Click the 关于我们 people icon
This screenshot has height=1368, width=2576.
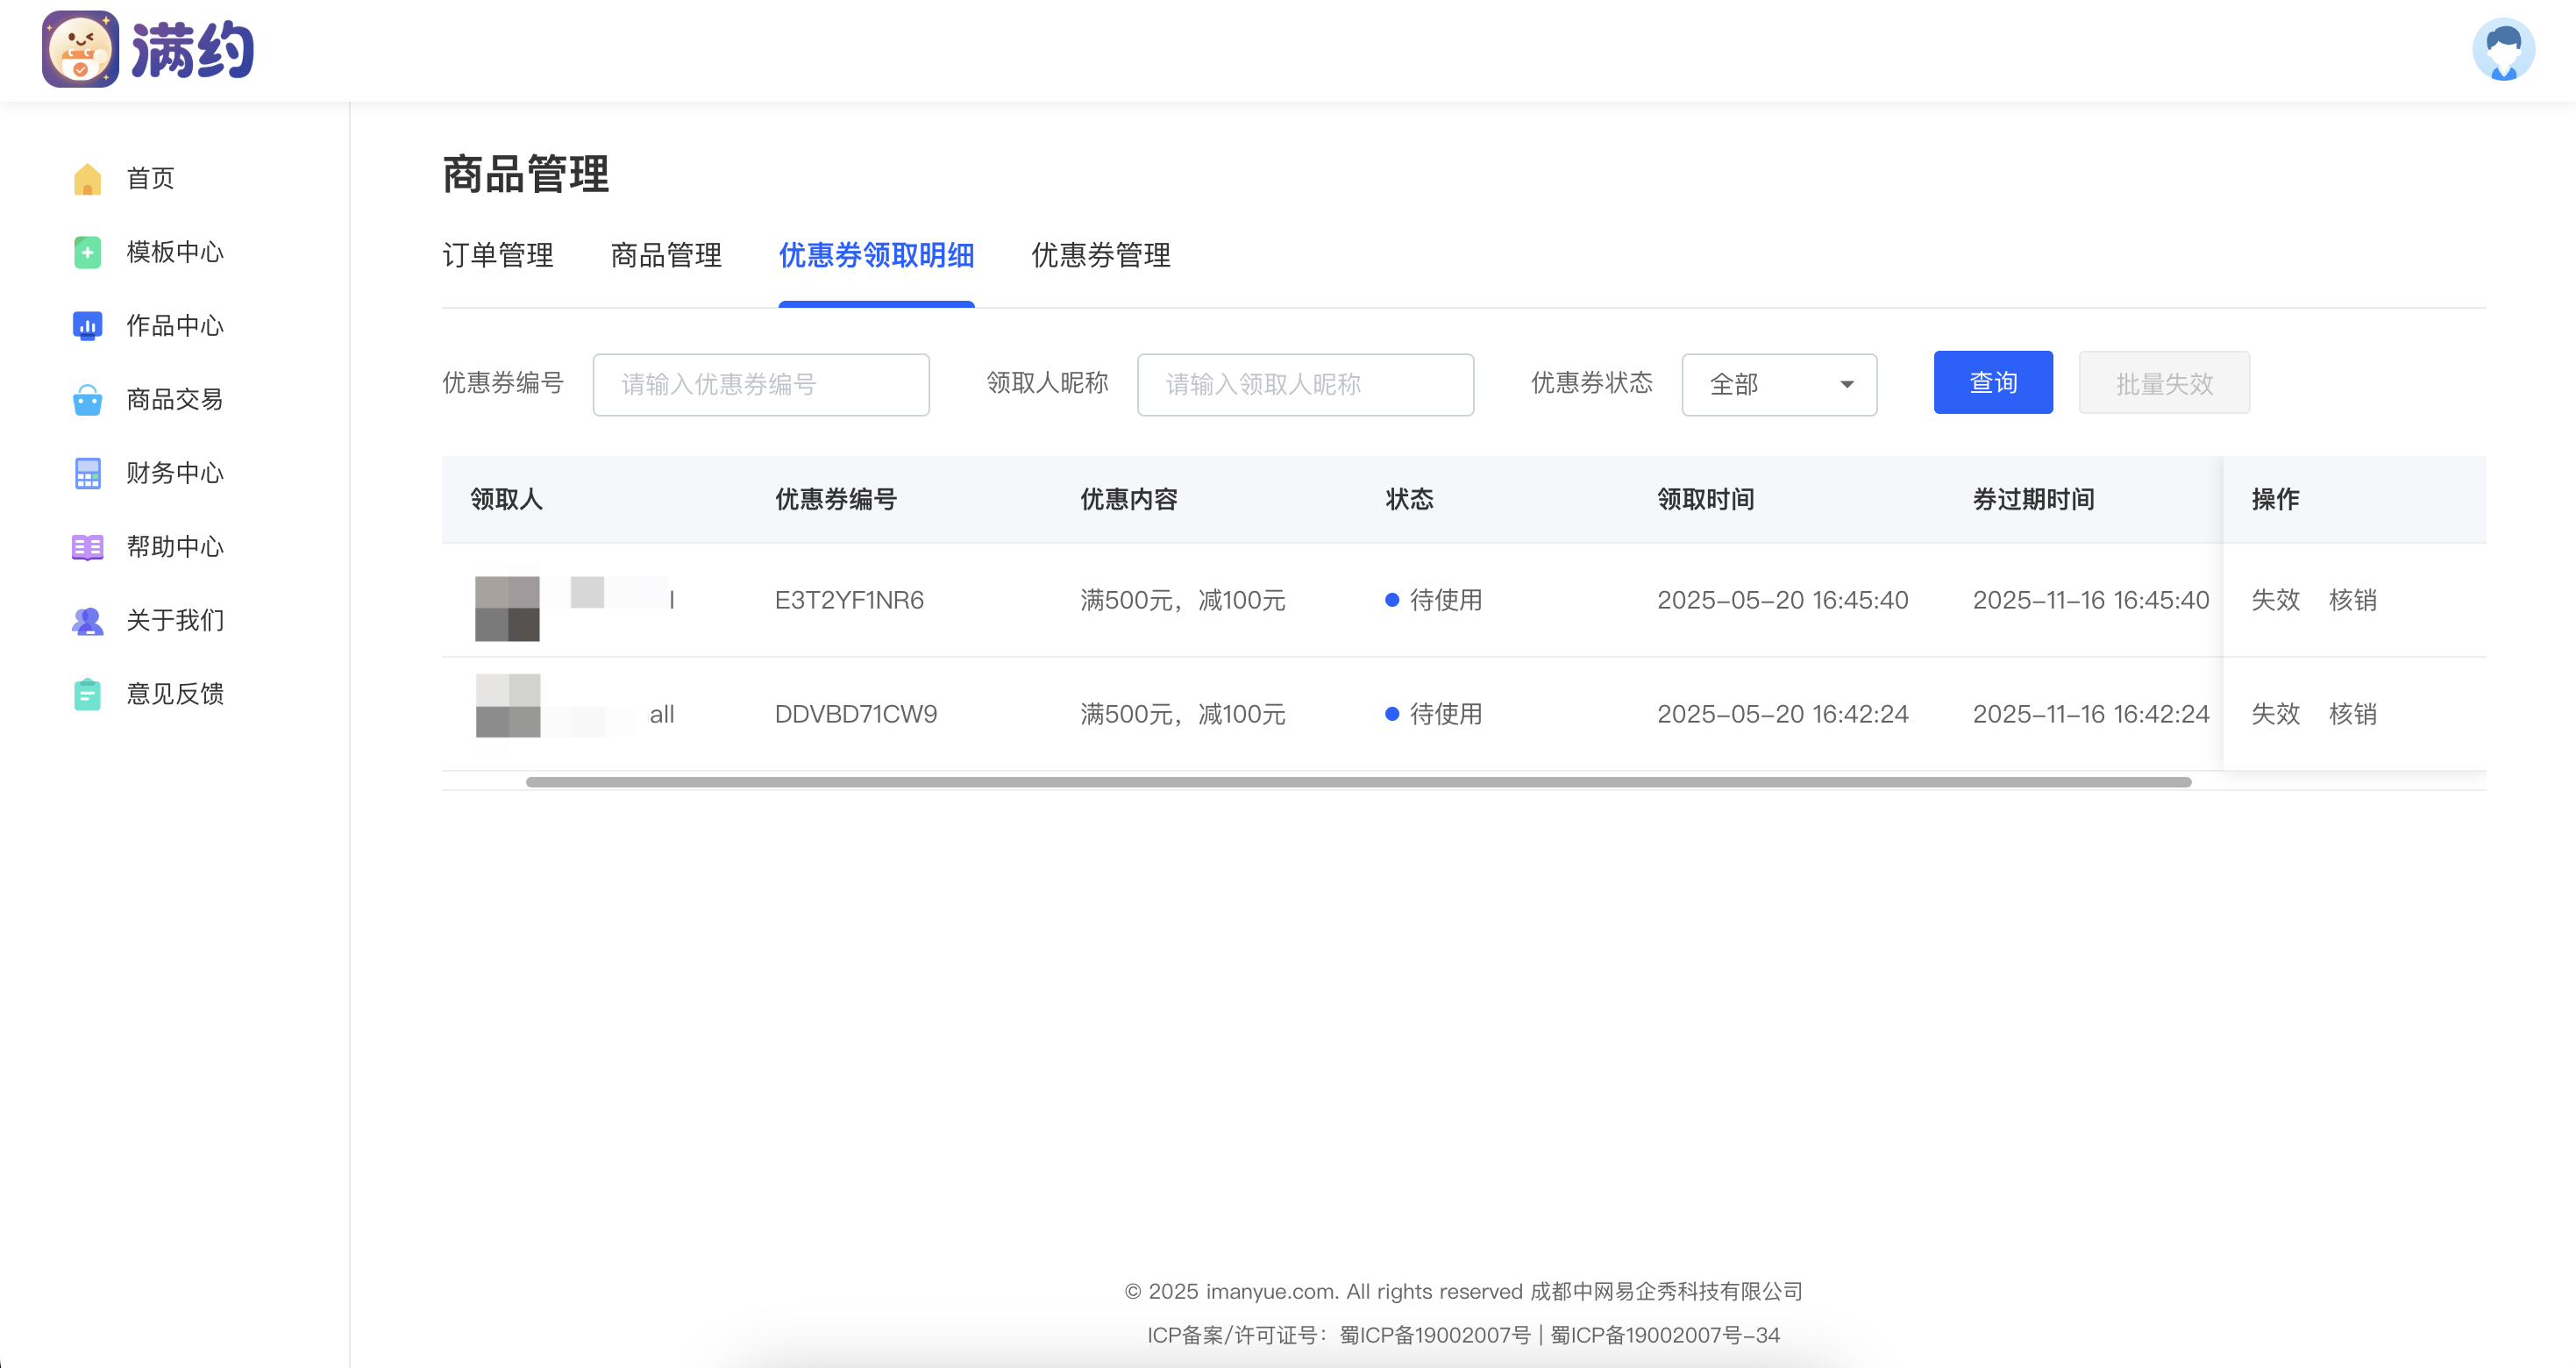(x=87, y=621)
